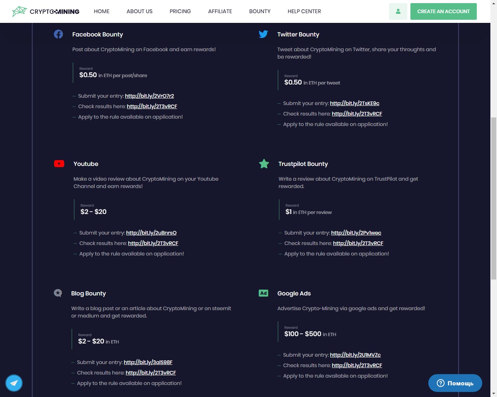Screen dimensions: 497x397
Task: Open Facebook submit link bit.ly/2VrO7r2
Action: [149, 96]
